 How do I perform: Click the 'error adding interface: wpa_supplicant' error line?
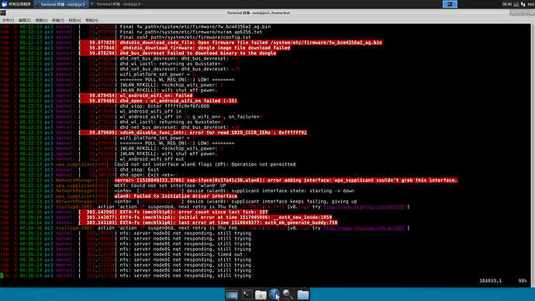point(285,180)
